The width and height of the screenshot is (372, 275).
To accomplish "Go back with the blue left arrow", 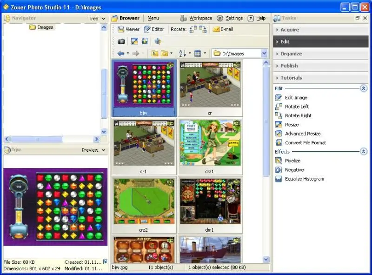I will 121,54.
